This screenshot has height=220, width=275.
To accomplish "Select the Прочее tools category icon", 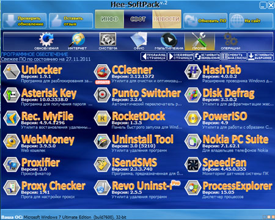I will tap(199, 41).
